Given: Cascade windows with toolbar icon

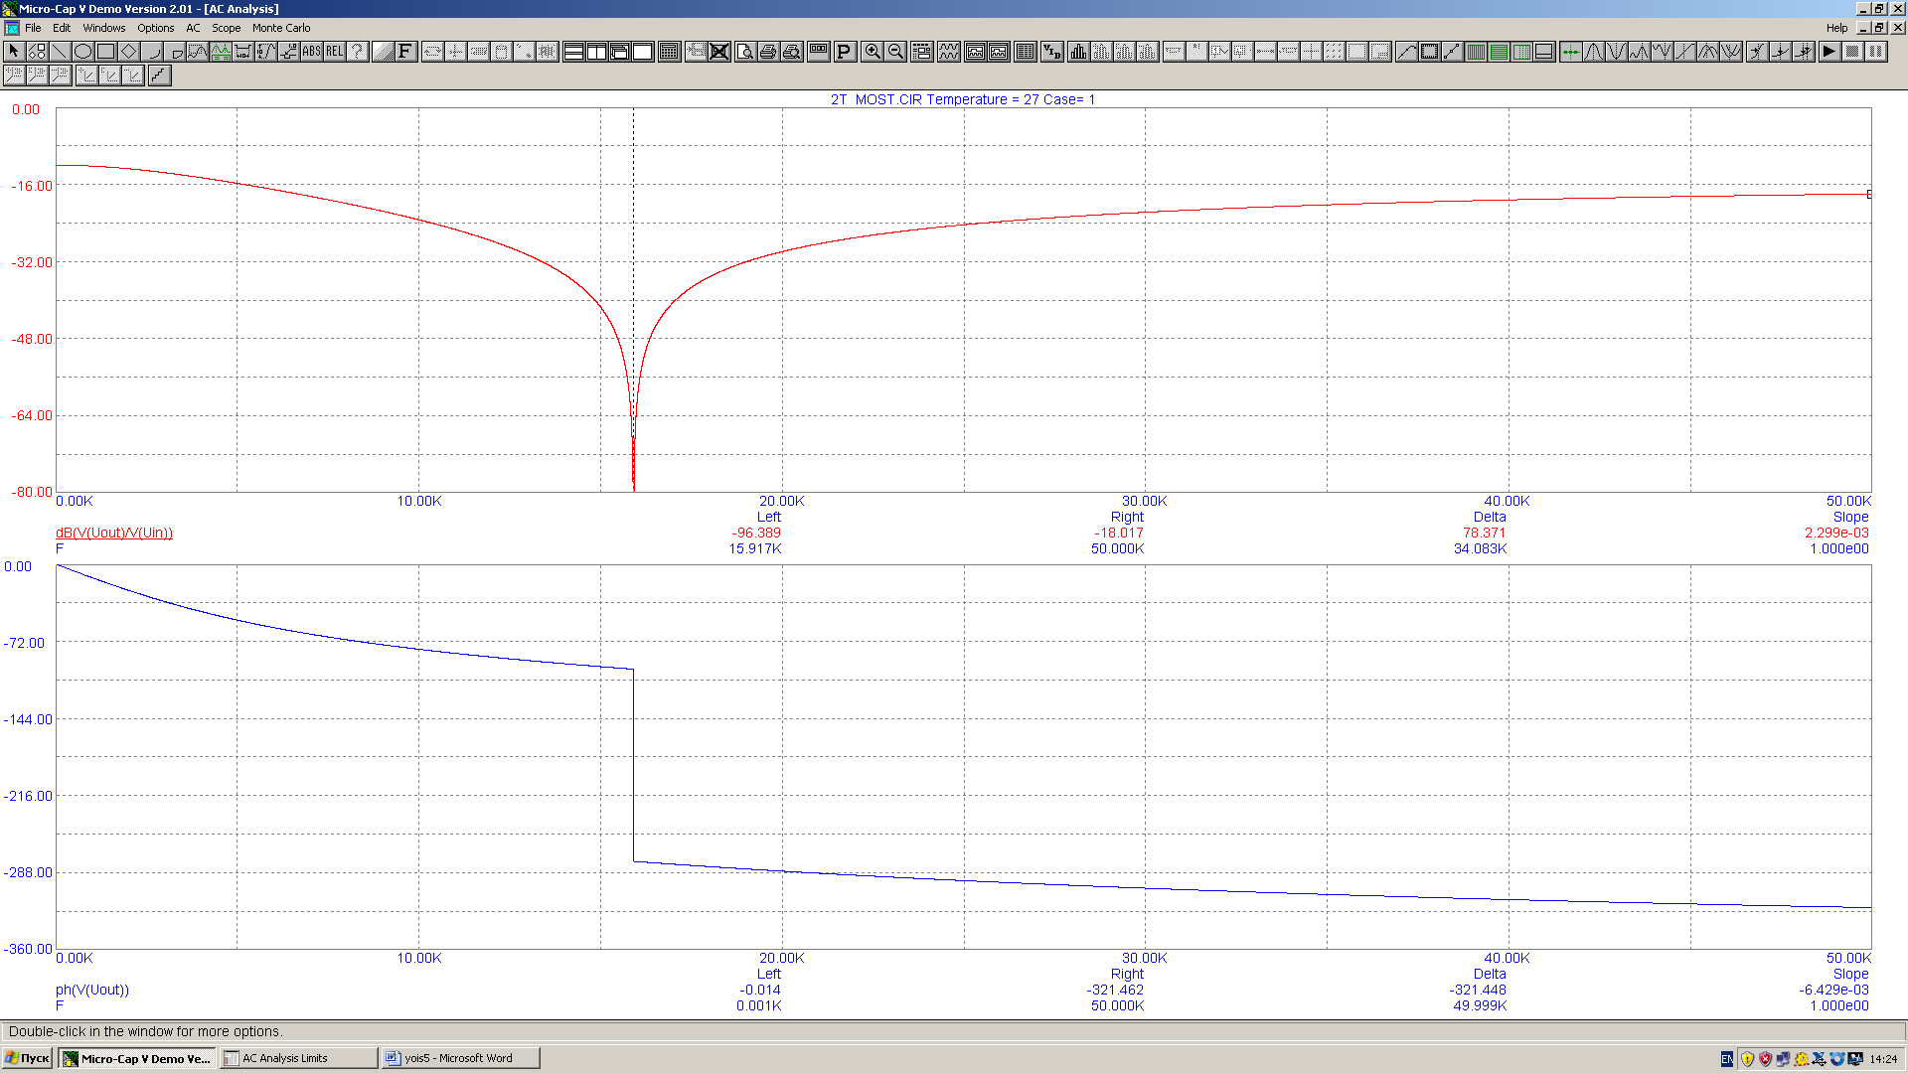Looking at the screenshot, I should [x=619, y=52].
